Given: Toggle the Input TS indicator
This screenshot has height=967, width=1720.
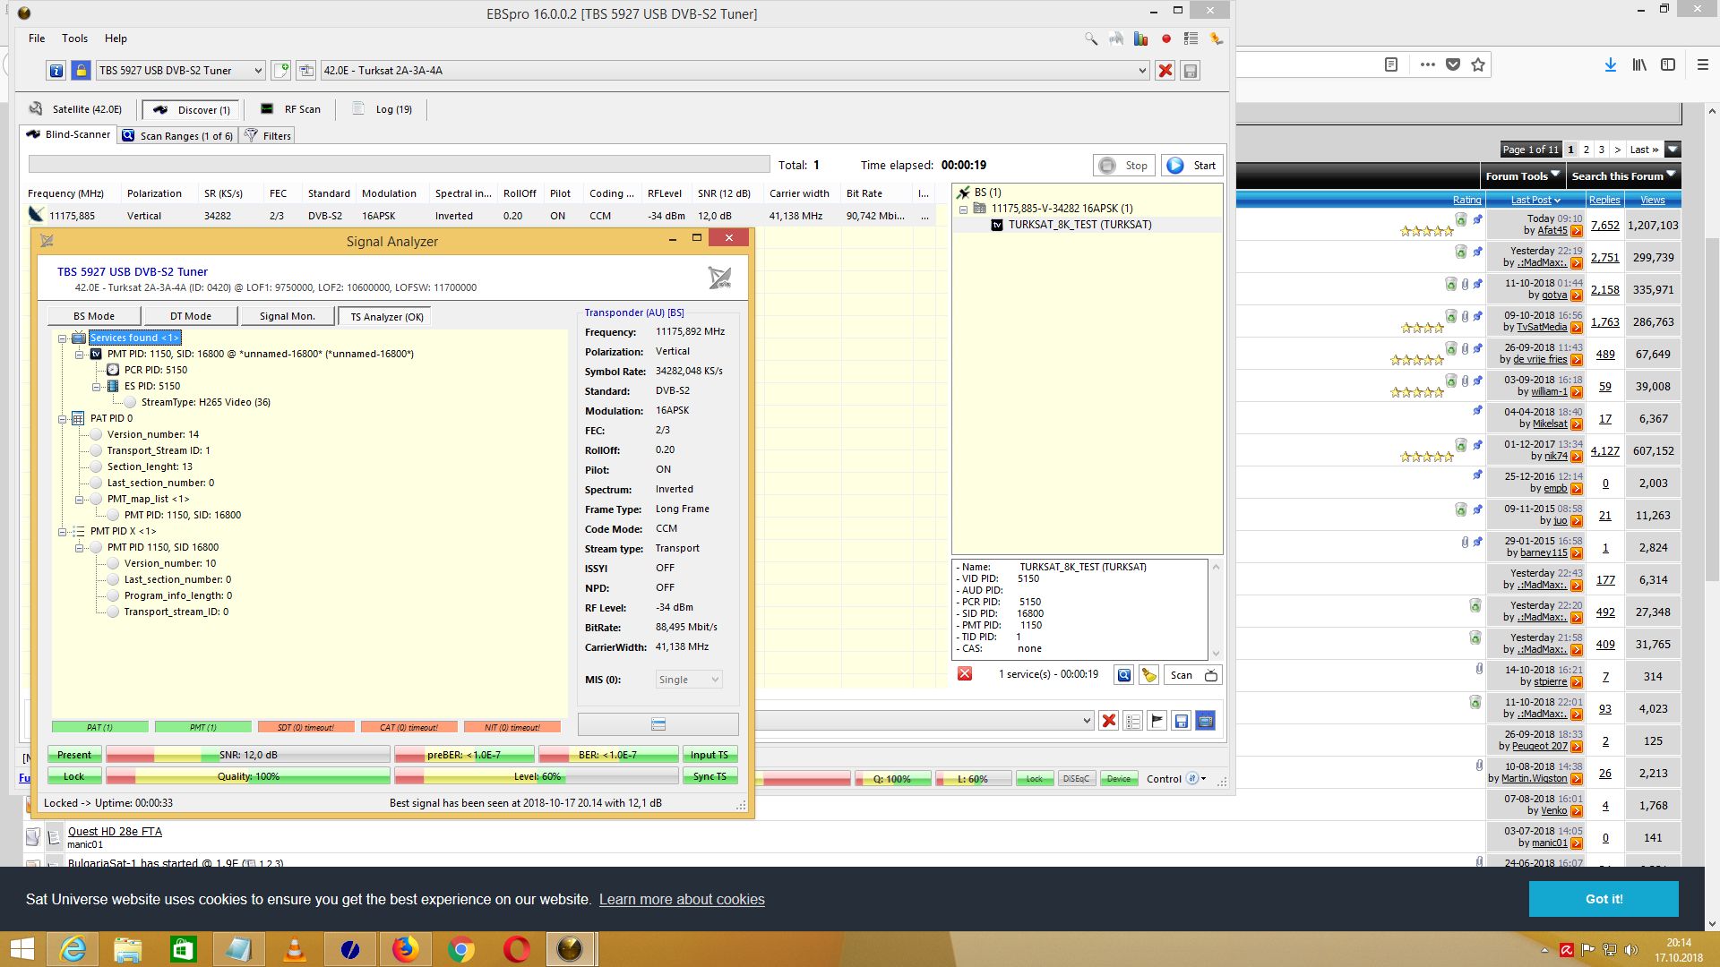Looking at the screenshot, I should coord(709,755).
